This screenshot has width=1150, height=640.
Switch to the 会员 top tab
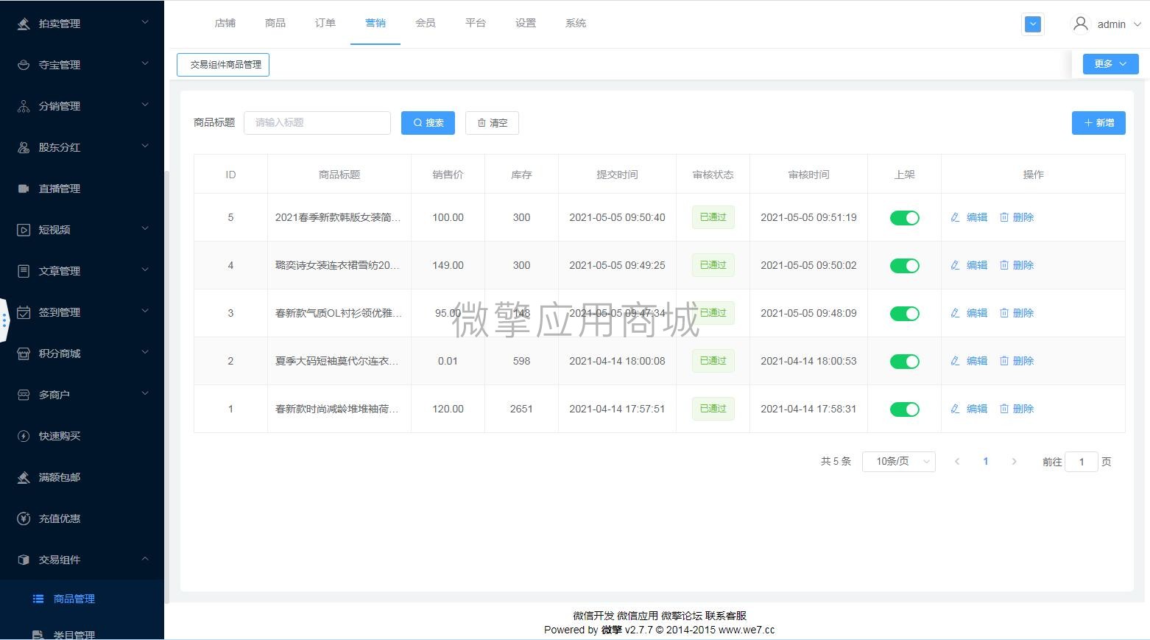point(426,23)
